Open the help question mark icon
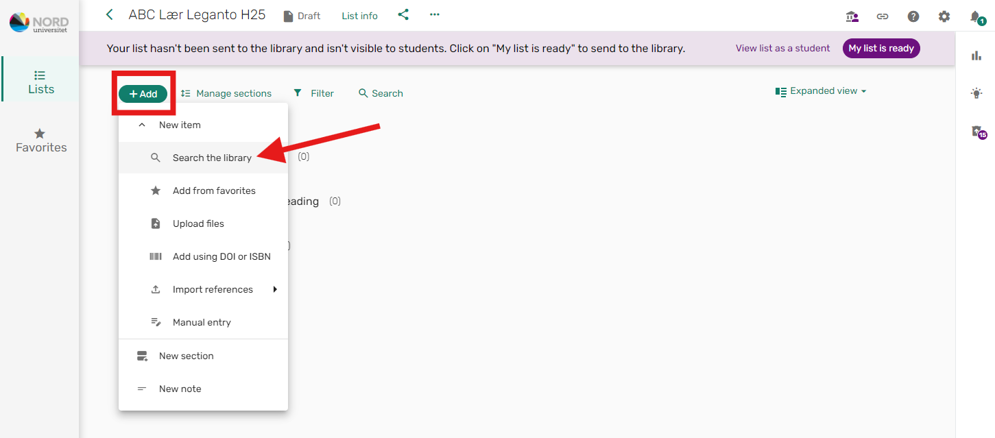This screenshot has height=438, width=995. pyautogui.click(x=913, y=16)
